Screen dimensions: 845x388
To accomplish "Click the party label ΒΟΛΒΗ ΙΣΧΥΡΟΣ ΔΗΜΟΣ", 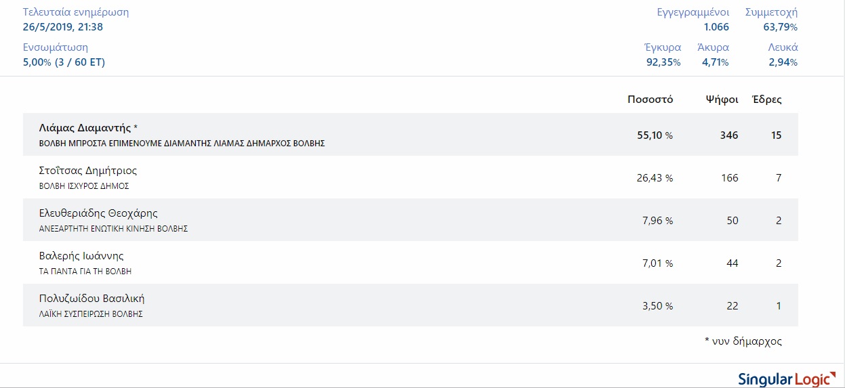I will point(84,186).
